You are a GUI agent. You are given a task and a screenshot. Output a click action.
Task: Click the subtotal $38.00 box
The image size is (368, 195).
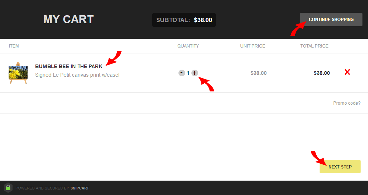pyautogui.click(x=184, y=20)
